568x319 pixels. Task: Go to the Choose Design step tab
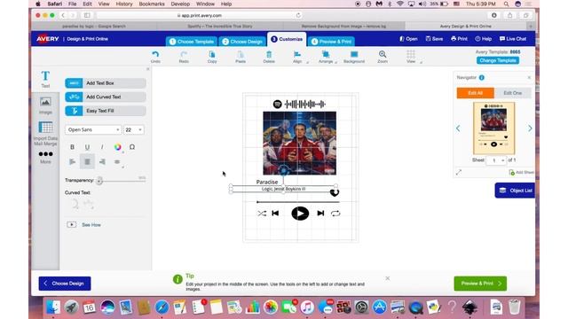click(x=242, y=42)
